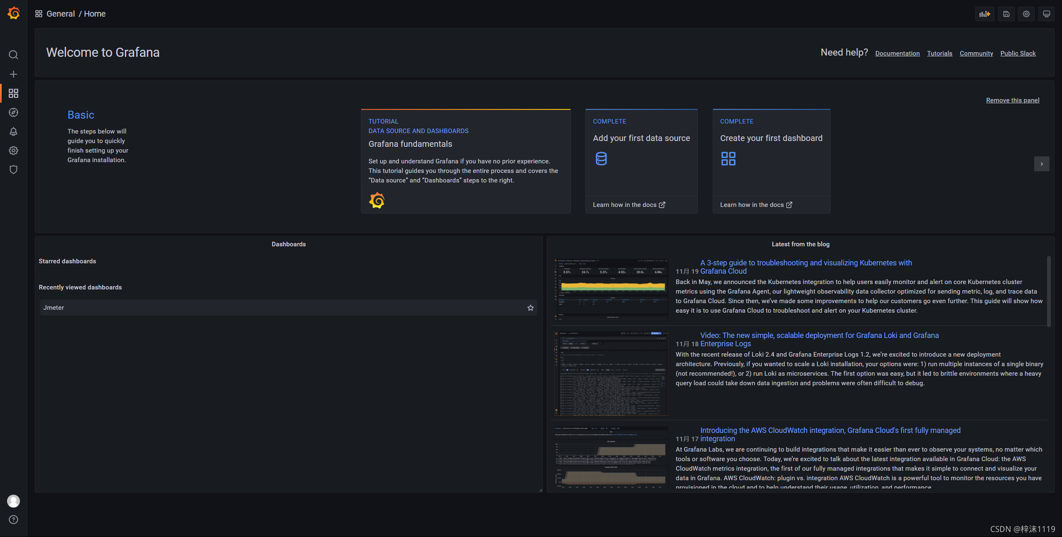1062x537 pixels.
Task: Go to next setup steps arrow
Action: [1042, 164]
